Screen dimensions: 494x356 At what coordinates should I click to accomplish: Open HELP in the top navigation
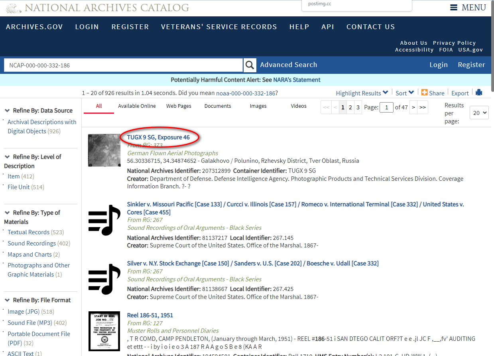click(299, 27)
